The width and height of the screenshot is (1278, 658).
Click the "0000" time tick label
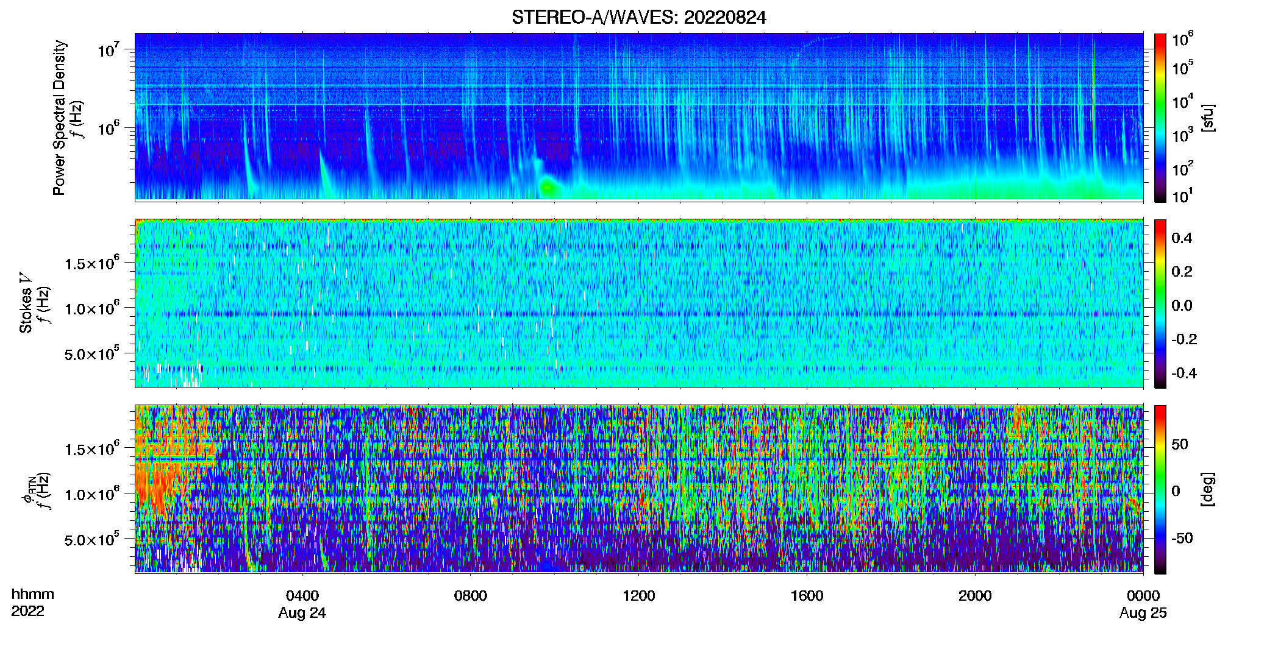[1143, 595]
